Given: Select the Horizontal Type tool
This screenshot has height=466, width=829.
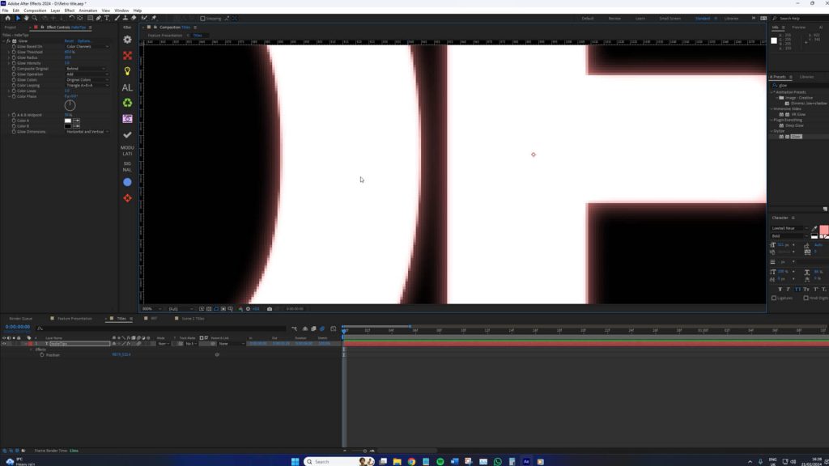Looking at the screenshot, I should pyautogui.click(x=107, y=18).
